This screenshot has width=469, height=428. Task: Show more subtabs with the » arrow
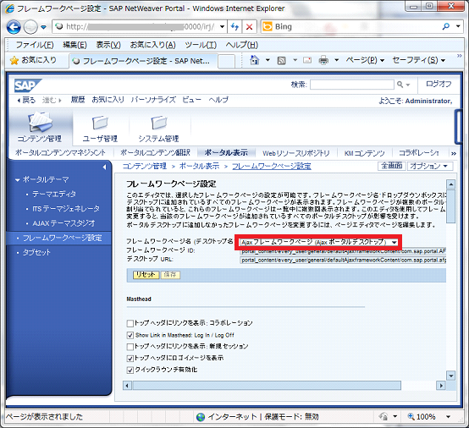(454, 154)
